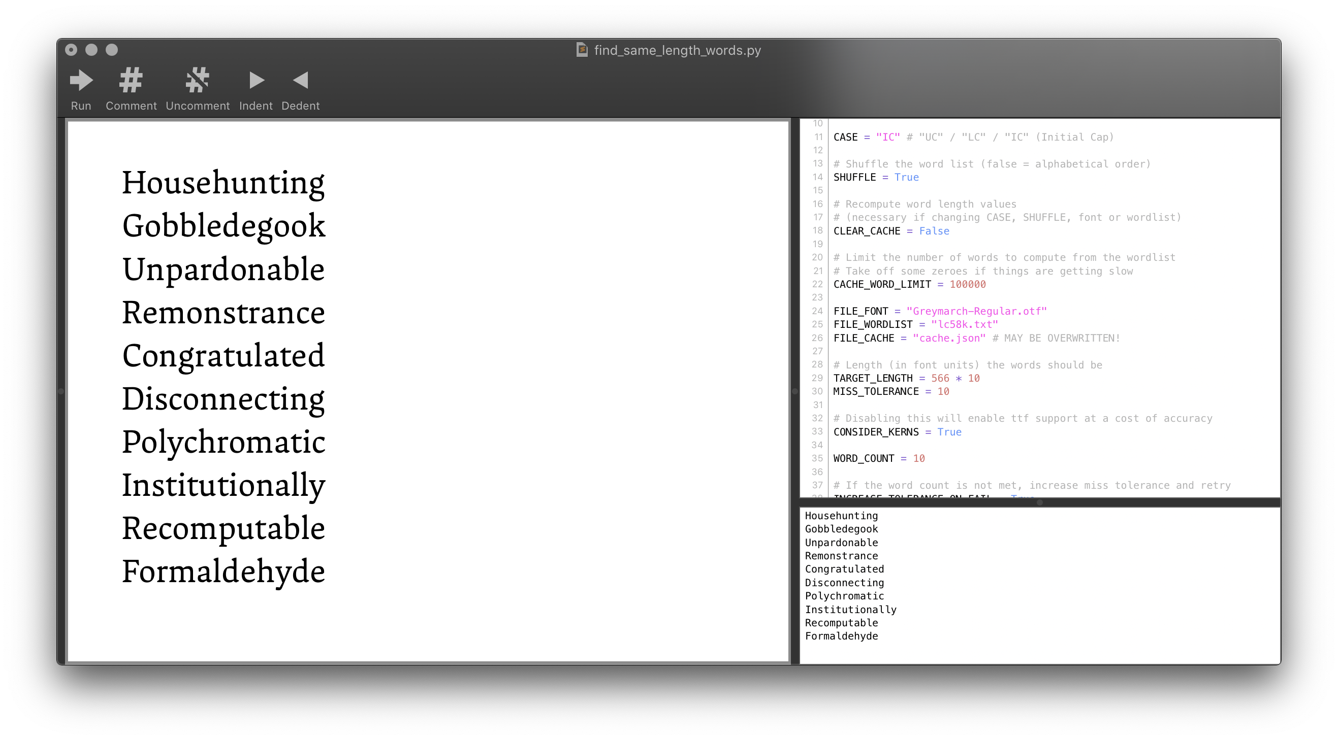
Task: Click divider handle between code and output
Action: coord(1039,502)
